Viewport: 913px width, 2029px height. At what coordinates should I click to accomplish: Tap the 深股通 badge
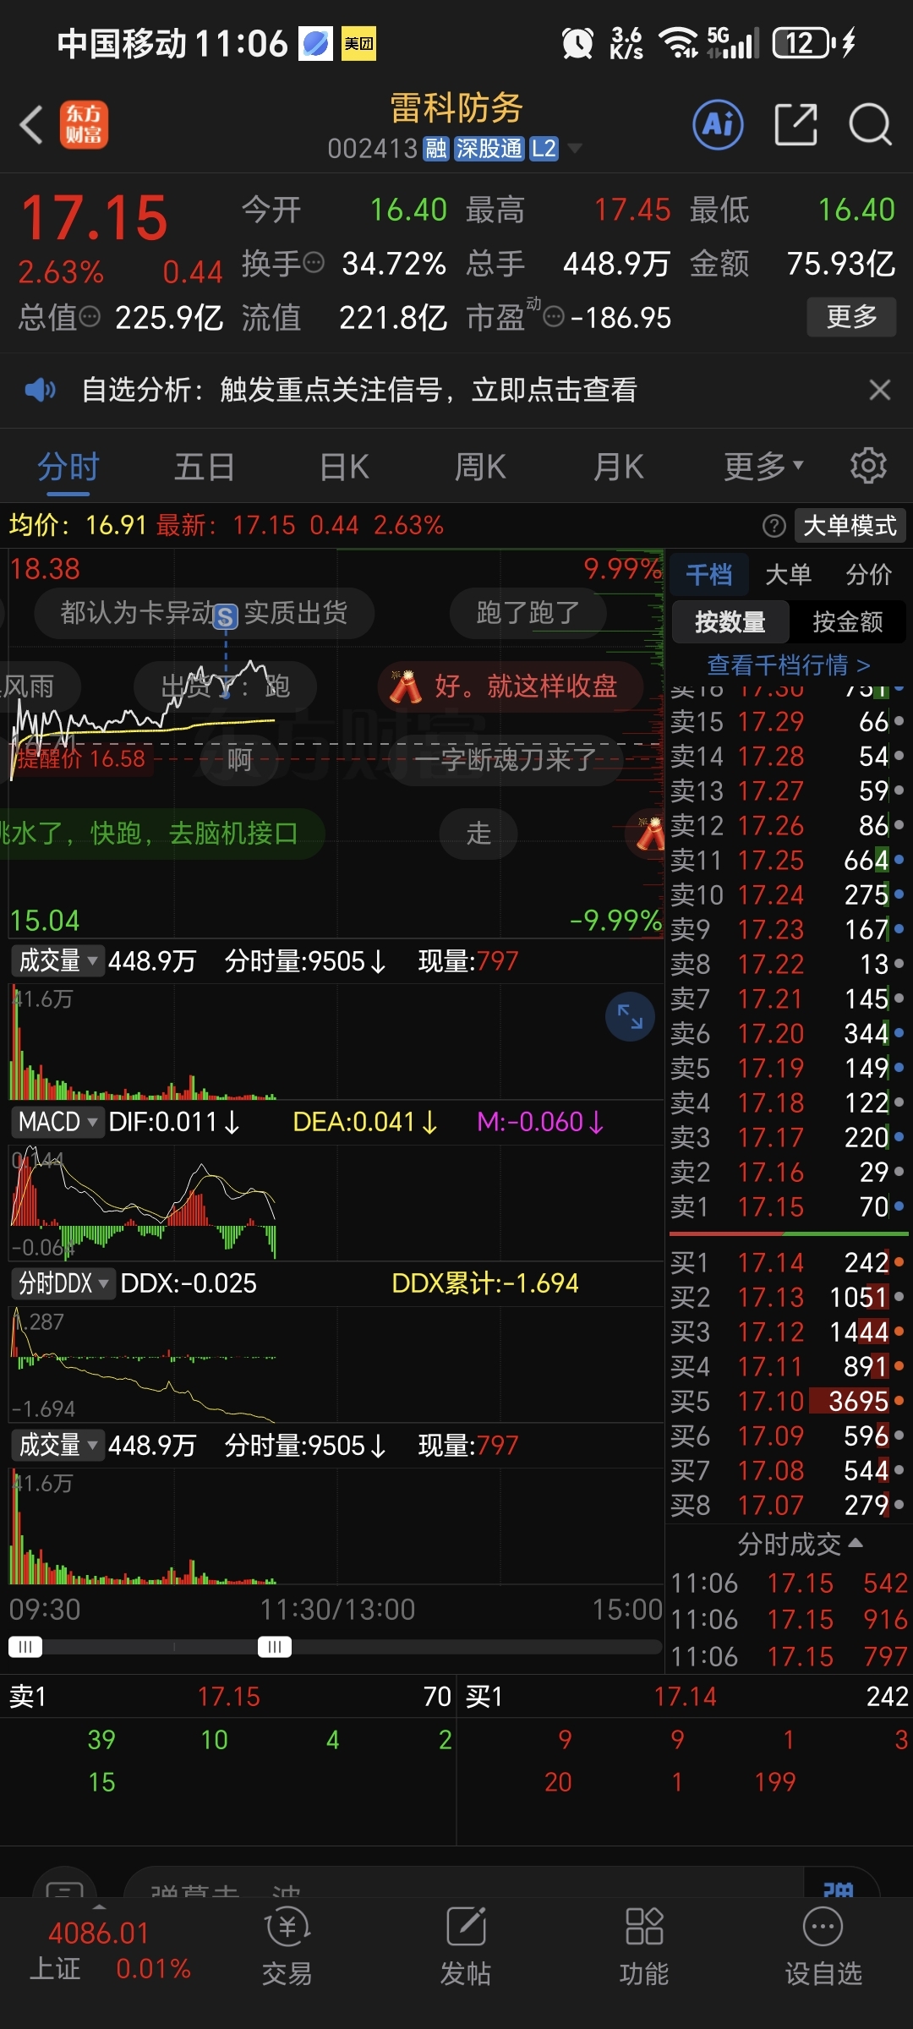tap(489, 149)
